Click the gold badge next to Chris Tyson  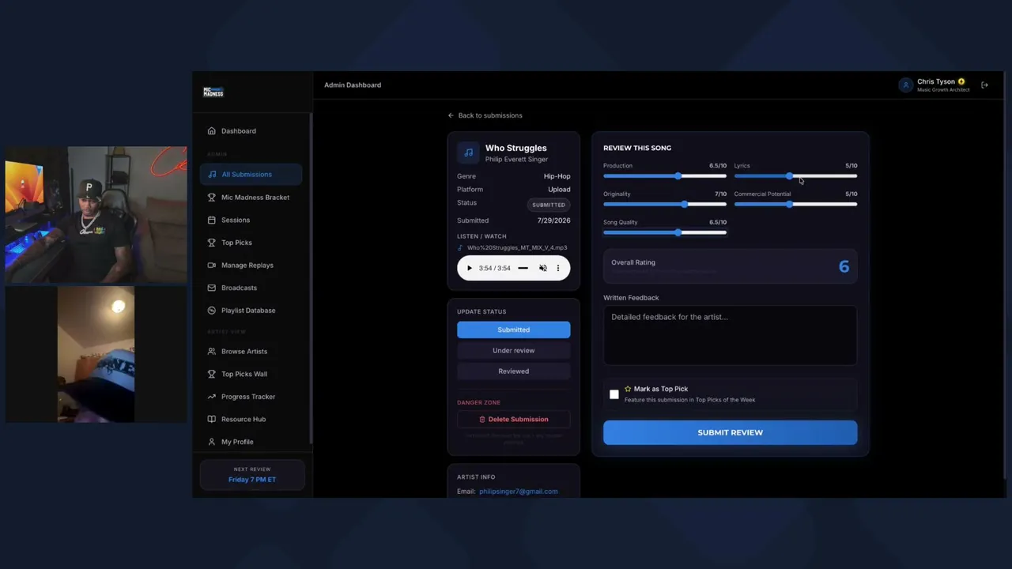[961, 81]
